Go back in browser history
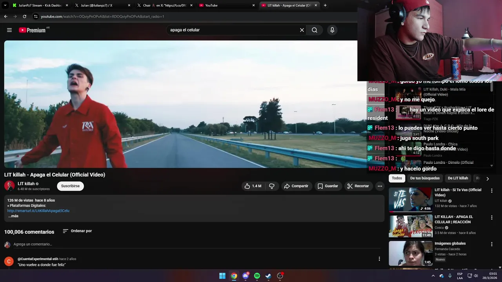 pyautogui.click(x=5, y=16)
